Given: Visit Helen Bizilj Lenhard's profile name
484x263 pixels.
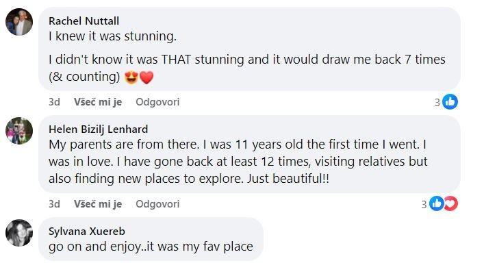Looking at the screenshot, I should 98,129.
